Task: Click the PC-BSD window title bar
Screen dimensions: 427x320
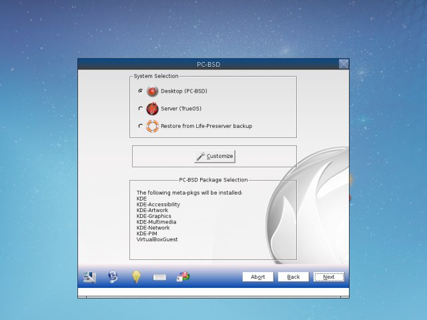Action: (x=208, y=64)
